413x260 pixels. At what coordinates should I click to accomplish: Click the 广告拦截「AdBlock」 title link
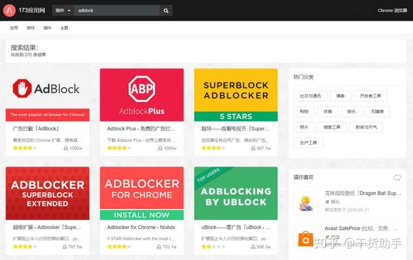[x=36, y=129]
